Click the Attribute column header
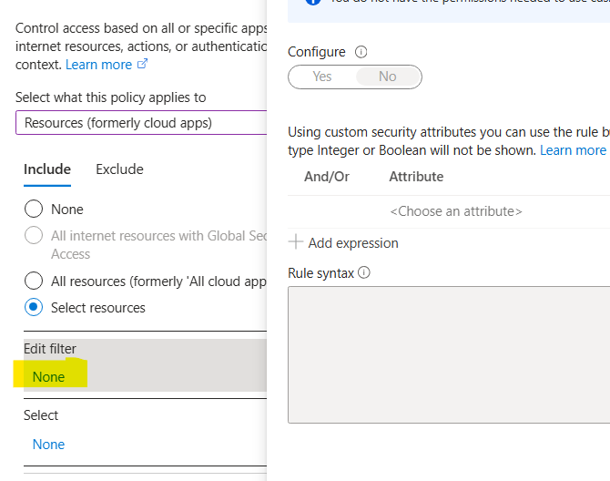 [x=416, y=177]
